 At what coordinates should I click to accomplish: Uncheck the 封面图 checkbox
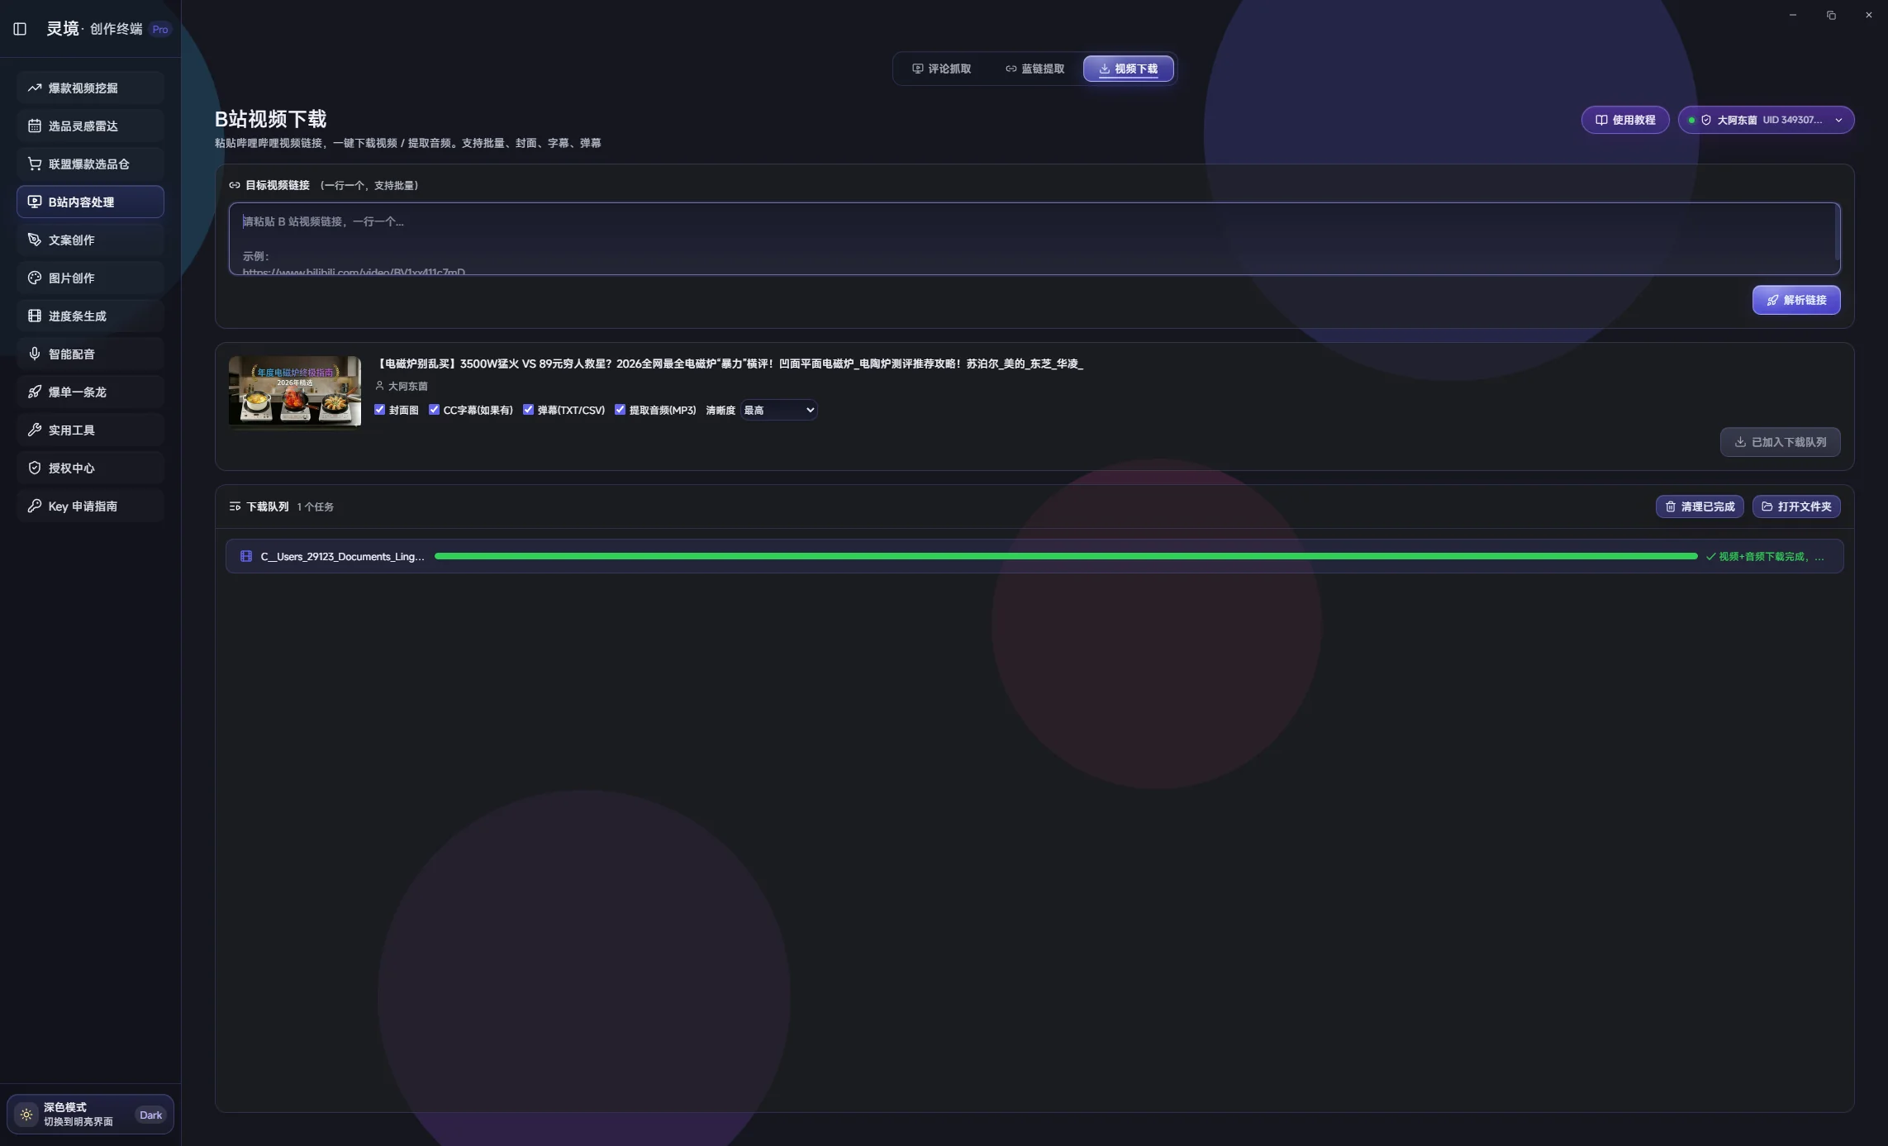coord(380,410)
